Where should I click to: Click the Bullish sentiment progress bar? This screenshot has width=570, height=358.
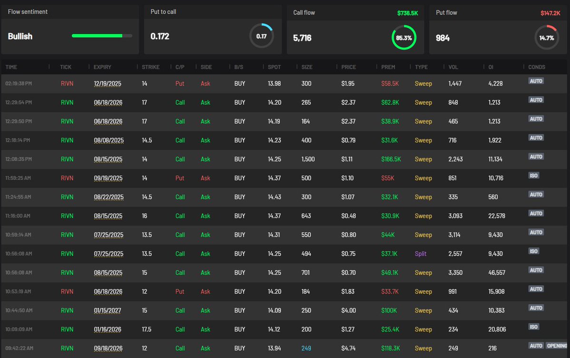(x=102, y=36)
